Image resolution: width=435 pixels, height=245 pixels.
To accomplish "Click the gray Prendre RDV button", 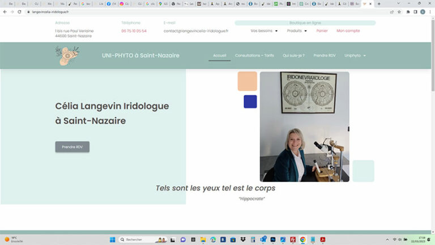I will coord(72,147).
